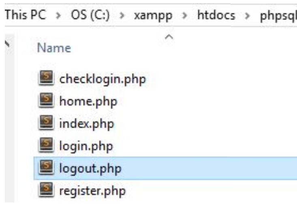Image resolution: width=297 pixels, height=204 pixels.
Task: Sort files by the Name column header
Action: [54, 49]
